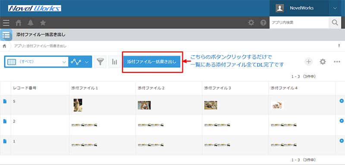
Task: Click record number 1 cell
Action: tap(40, 145)
